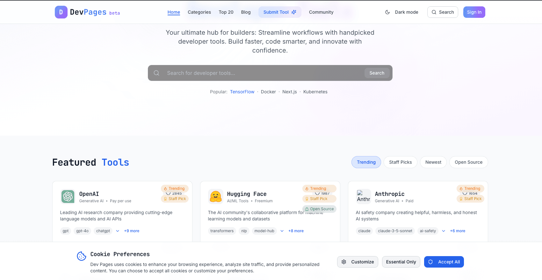This screenshot has width=542, height=280.
Task: Click Trending badge on Anthropic card
Action: 470,189
